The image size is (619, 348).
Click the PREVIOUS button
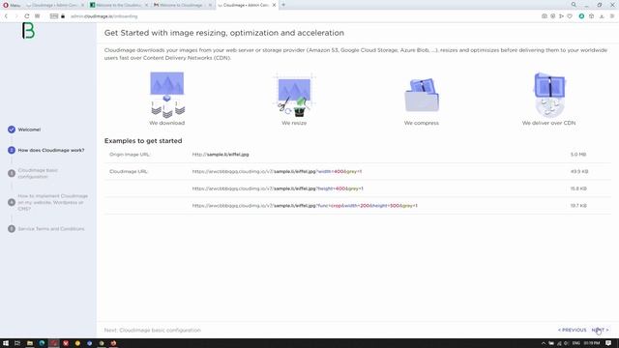(x=572, y=330)
